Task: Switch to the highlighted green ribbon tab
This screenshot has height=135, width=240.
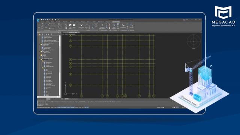Action: click(116, 22)
